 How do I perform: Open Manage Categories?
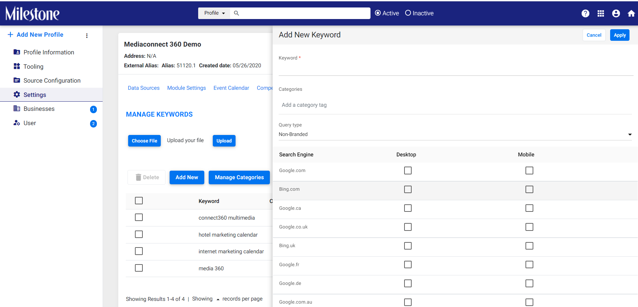click(239, 177)
